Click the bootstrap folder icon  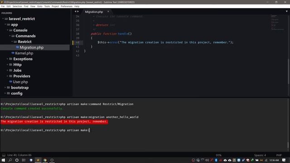(8, 87)
